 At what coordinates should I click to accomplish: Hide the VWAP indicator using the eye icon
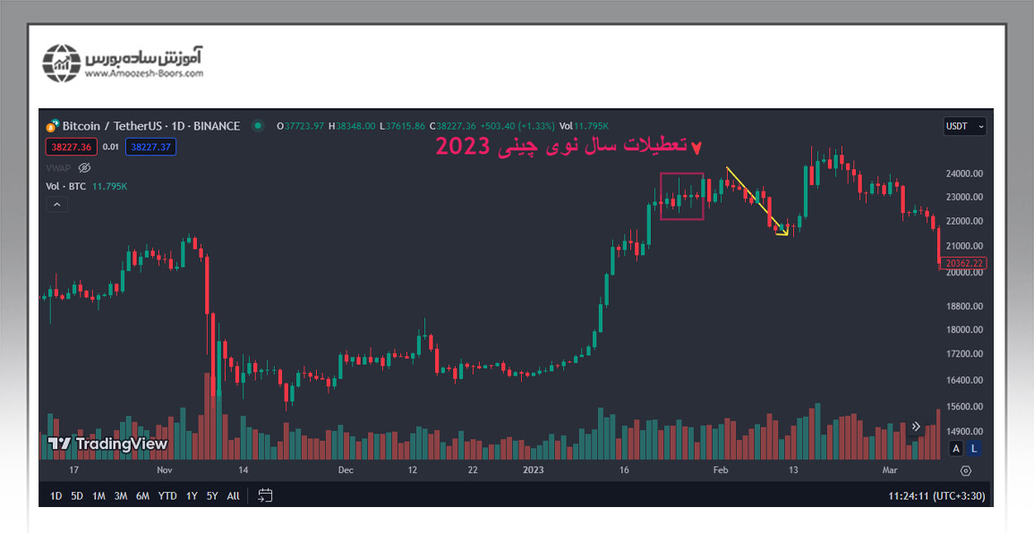pyautogui.click(x=84, y=168)
